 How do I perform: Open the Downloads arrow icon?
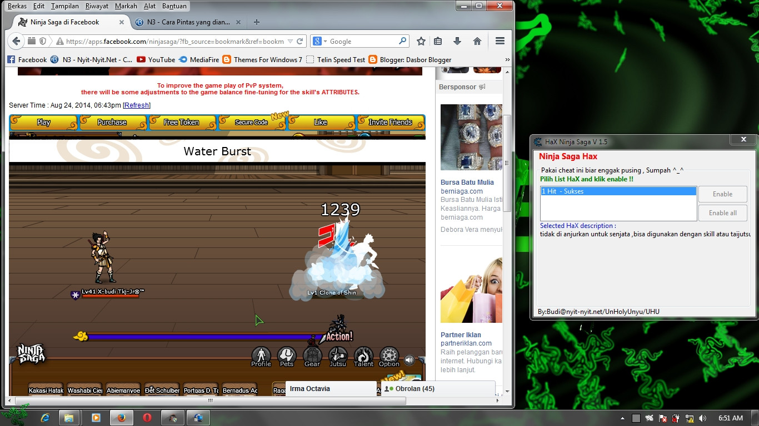(x=457, y=41)
